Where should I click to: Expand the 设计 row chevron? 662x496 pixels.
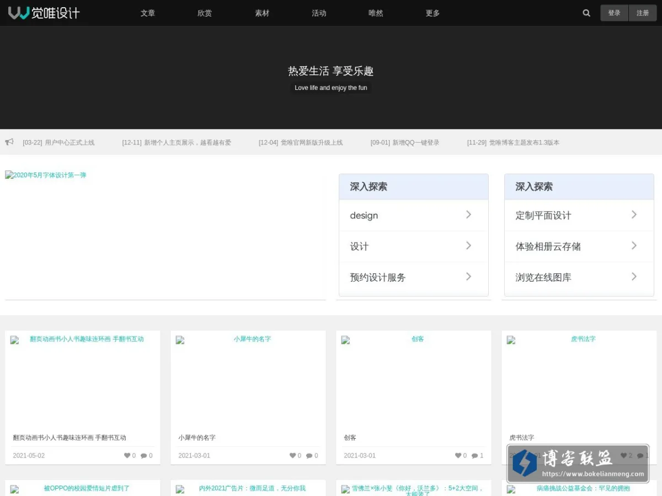[468, 245]
